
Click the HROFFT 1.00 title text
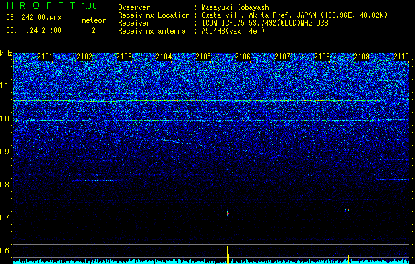coord(51,5)
